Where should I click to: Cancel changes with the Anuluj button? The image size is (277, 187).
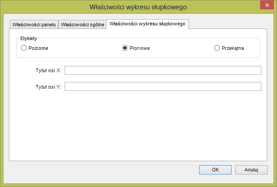(x=251, y=170)
